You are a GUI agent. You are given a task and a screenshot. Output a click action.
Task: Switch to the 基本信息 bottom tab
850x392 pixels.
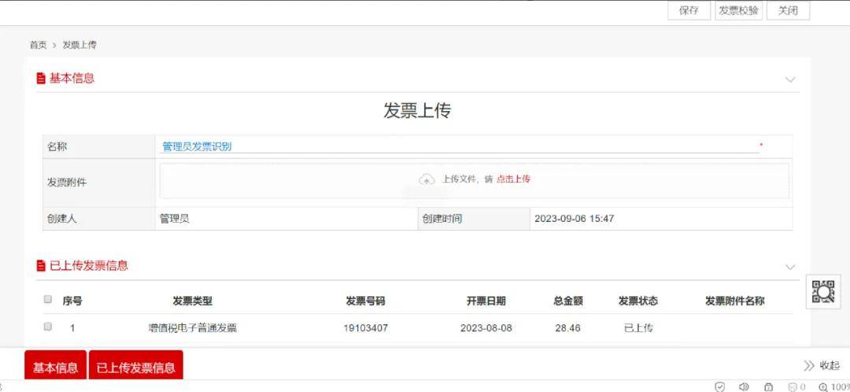(55, 368)
